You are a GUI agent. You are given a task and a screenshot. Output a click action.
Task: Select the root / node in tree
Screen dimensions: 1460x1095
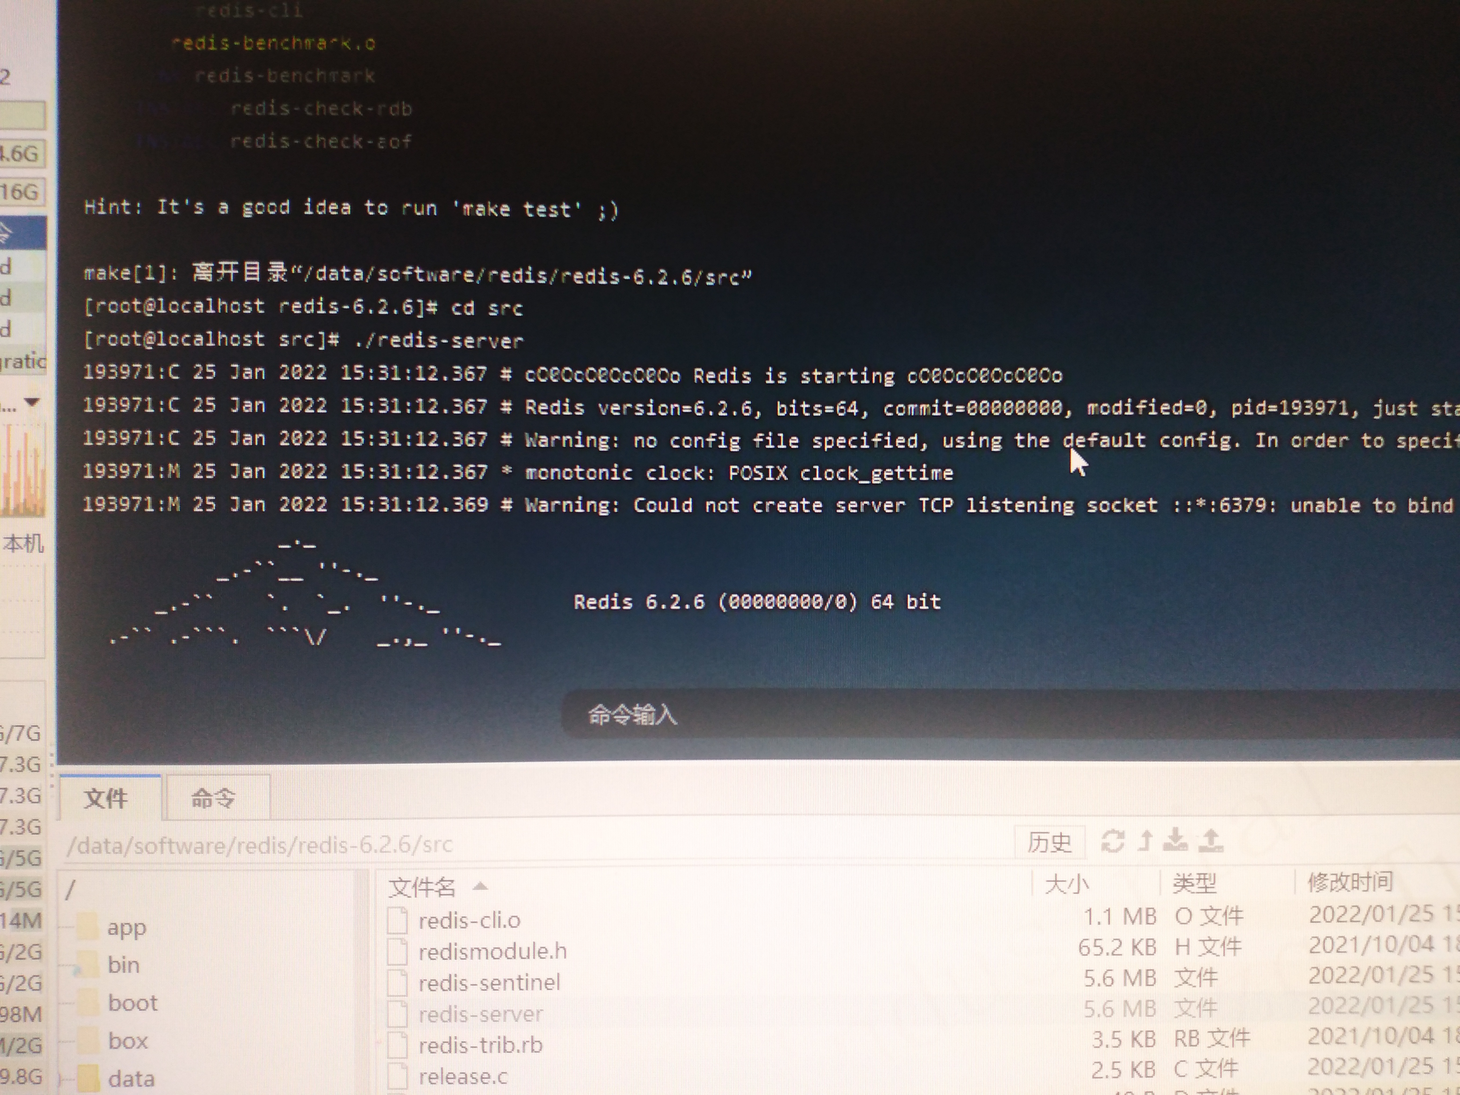(x=71, y=890)
